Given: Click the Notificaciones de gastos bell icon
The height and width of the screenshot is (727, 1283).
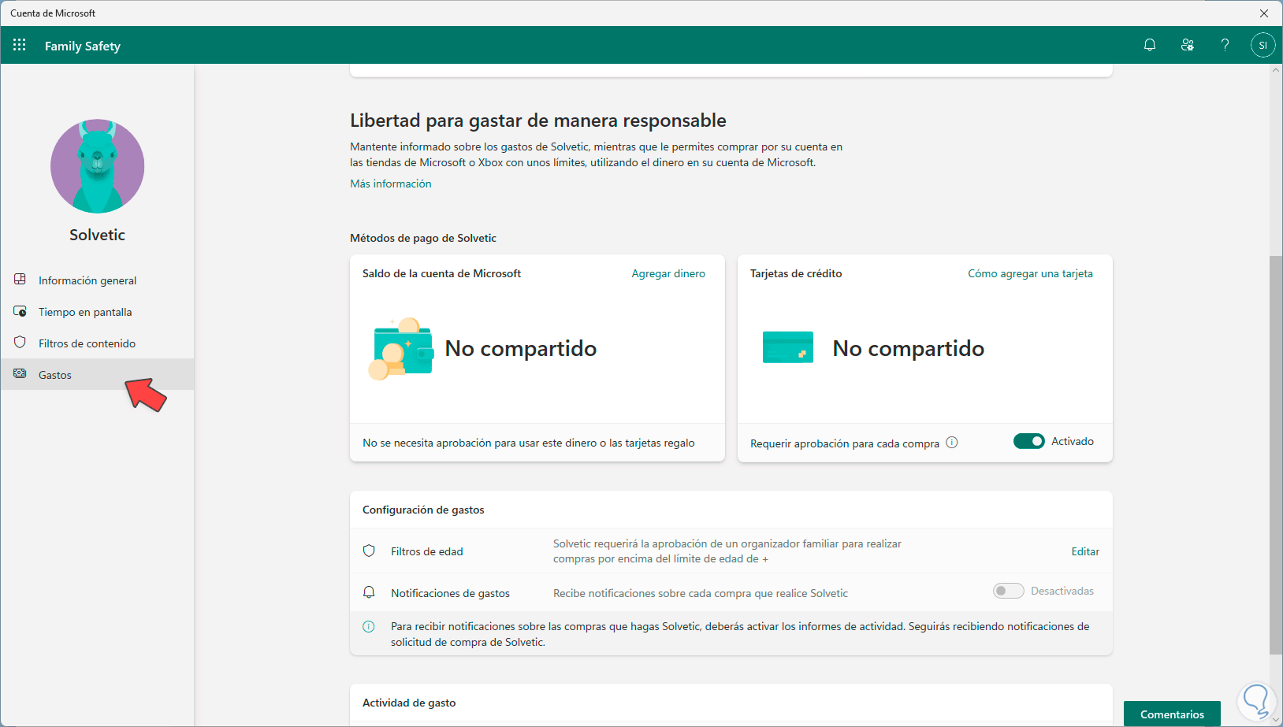Looking at the screenshot, I should click(x=369, y=592).
